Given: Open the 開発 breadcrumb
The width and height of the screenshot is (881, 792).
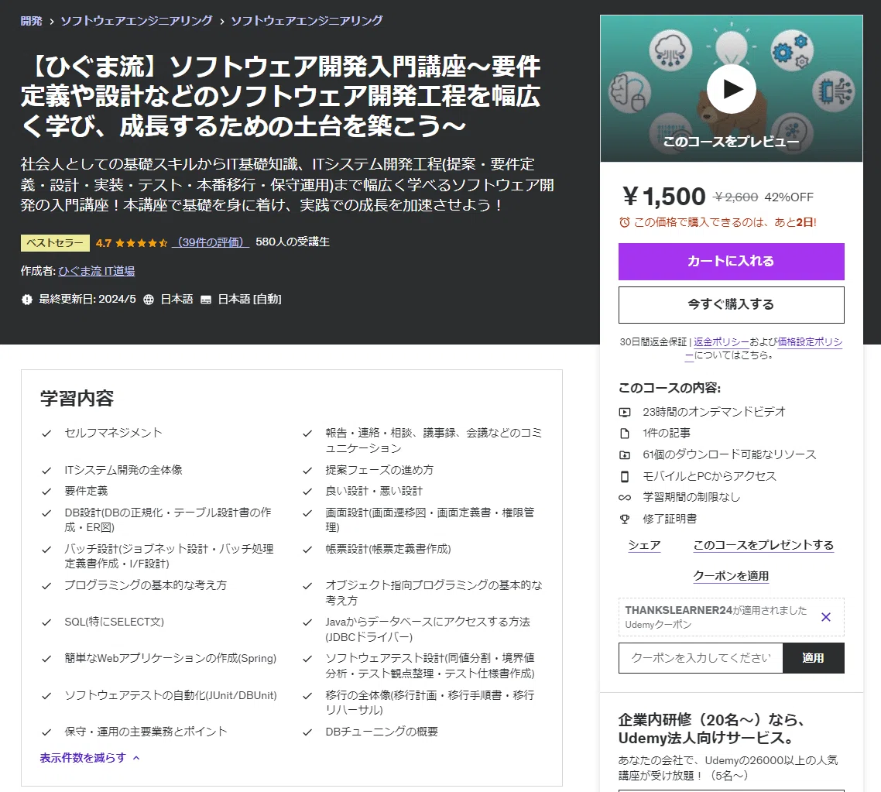Looking at the screenshot, I should [31, 21].
